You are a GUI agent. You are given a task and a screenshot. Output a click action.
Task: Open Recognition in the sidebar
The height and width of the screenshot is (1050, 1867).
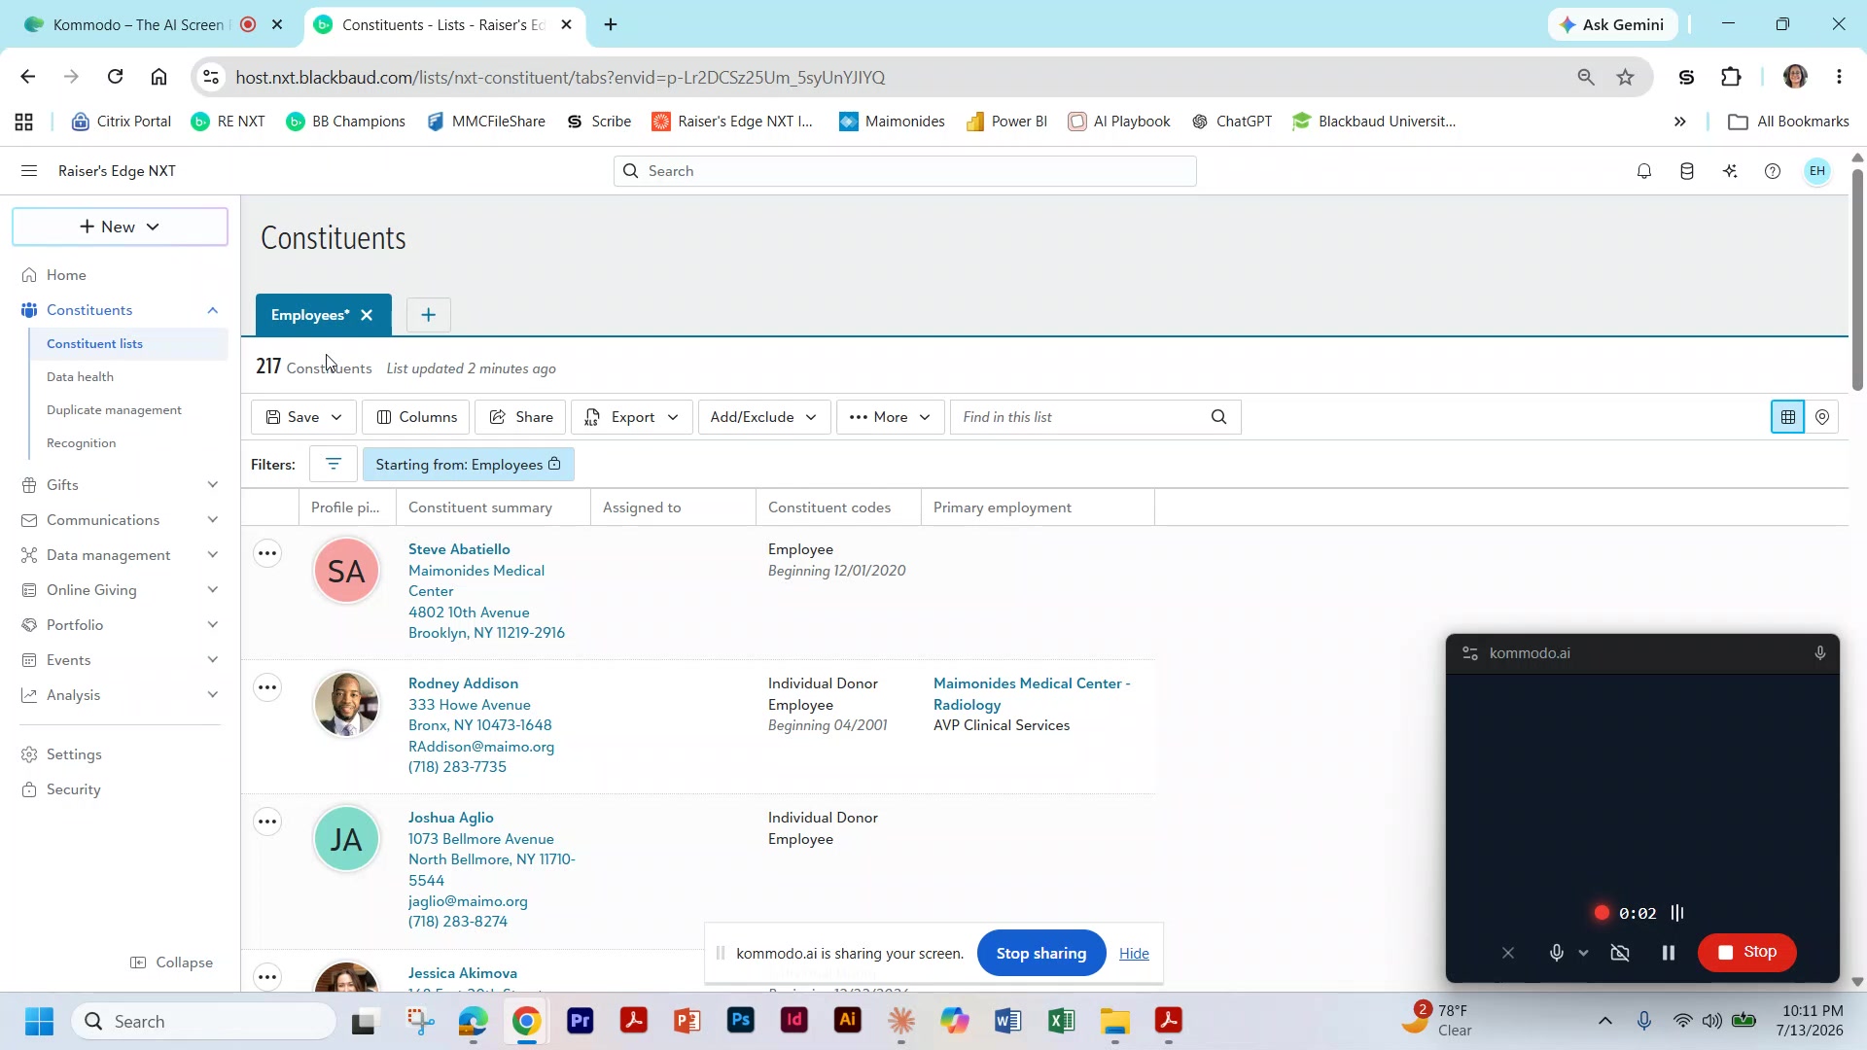[x=81, y=443]
